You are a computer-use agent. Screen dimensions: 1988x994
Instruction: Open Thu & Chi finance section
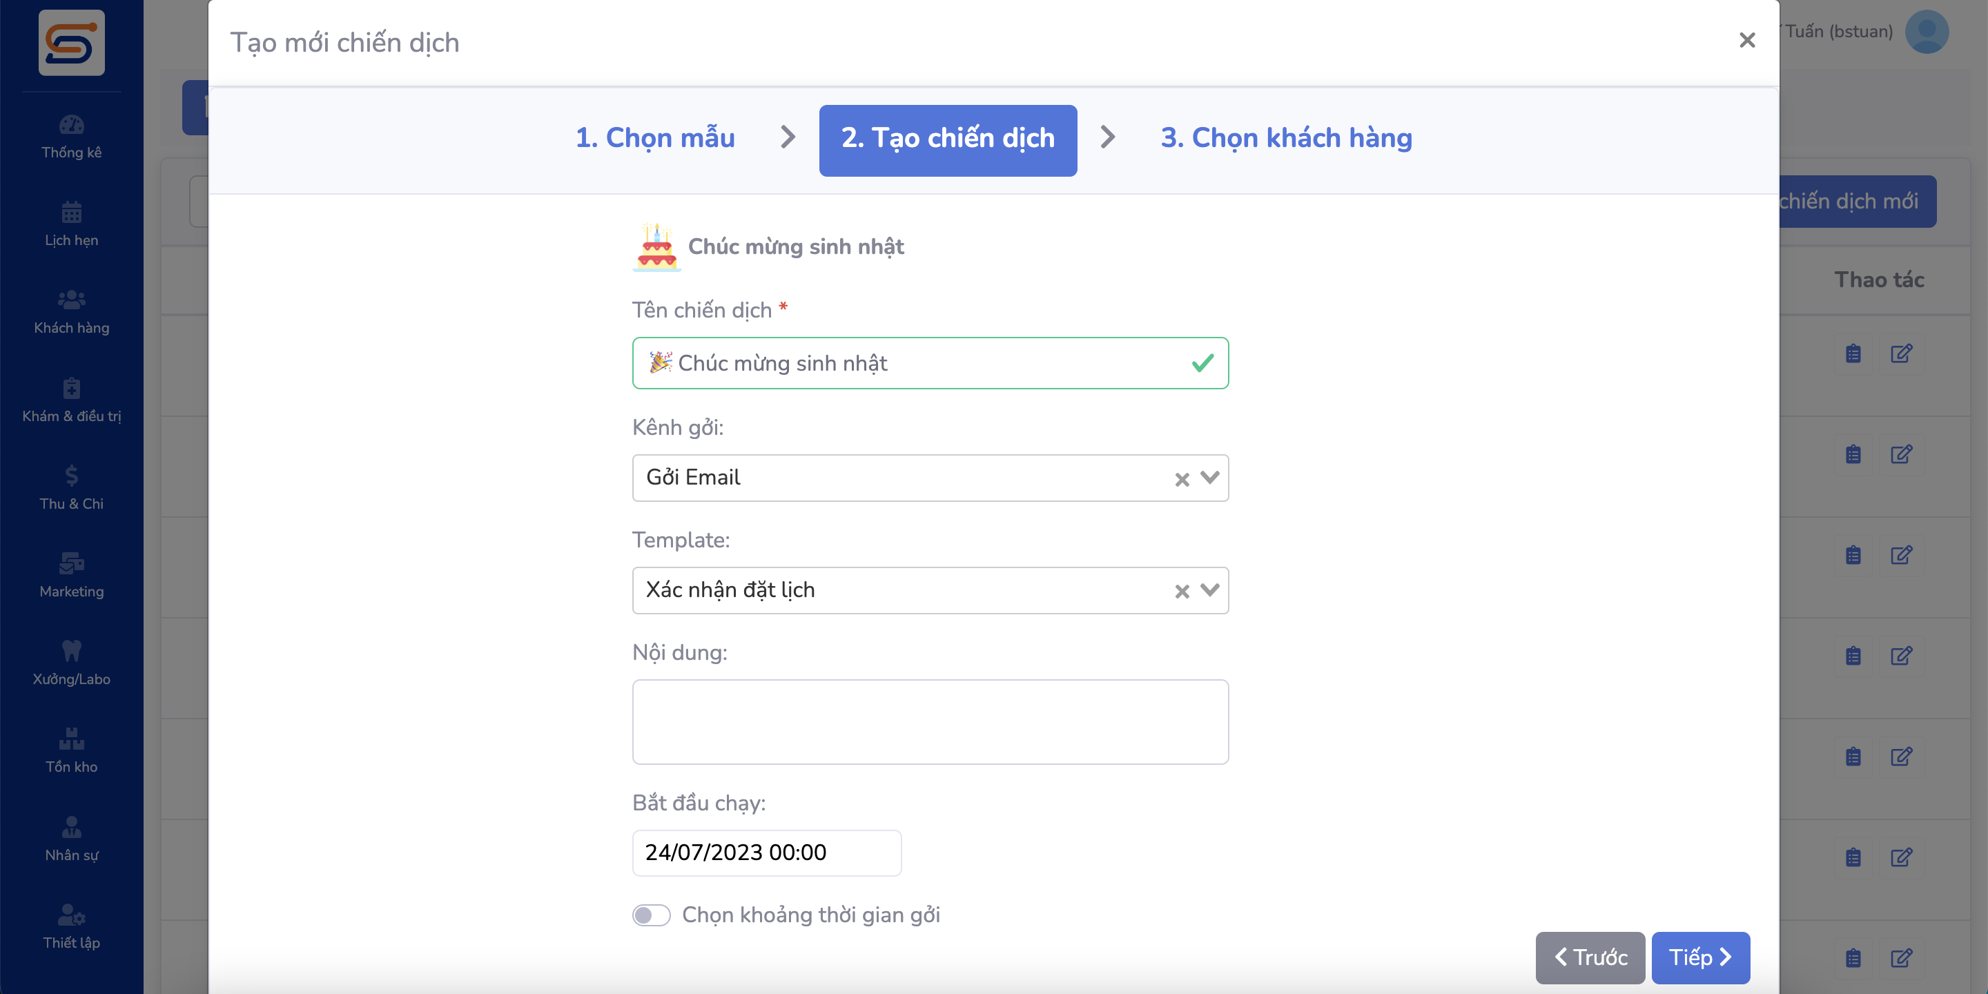[x=71, y=488]
